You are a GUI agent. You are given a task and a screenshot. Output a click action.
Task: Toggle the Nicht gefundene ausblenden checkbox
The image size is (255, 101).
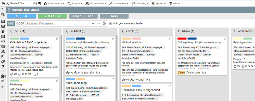coord(111,23)
